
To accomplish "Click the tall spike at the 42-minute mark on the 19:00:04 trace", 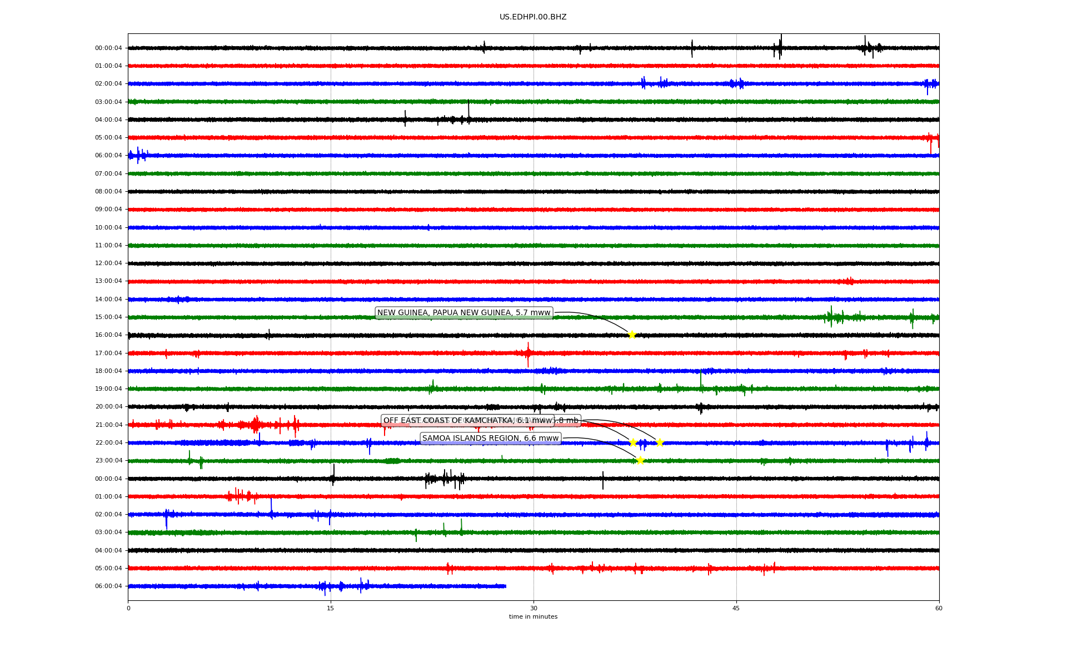I will (701, 381).
